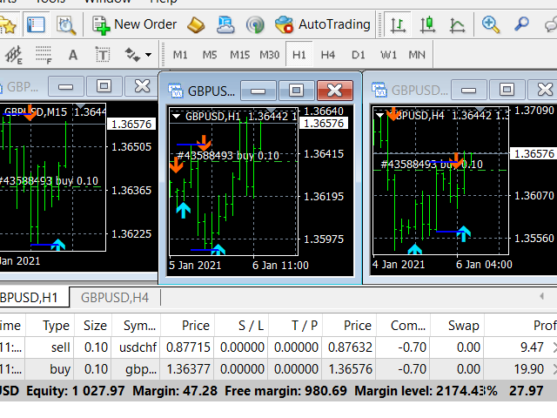The image size is (557, 418).
Task: Set timeframe to M5
Action: pos(210,55)
